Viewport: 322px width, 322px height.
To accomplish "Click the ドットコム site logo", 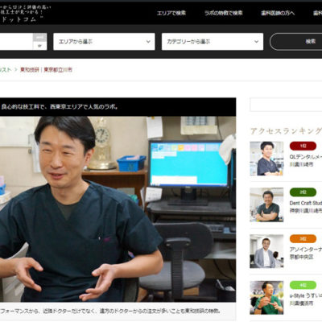I will click(19, 19).
